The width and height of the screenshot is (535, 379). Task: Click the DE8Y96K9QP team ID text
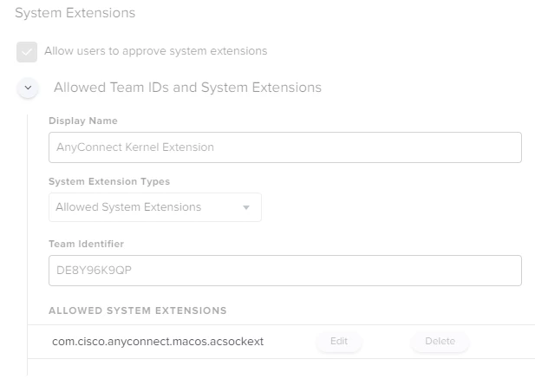pos(94,271)
